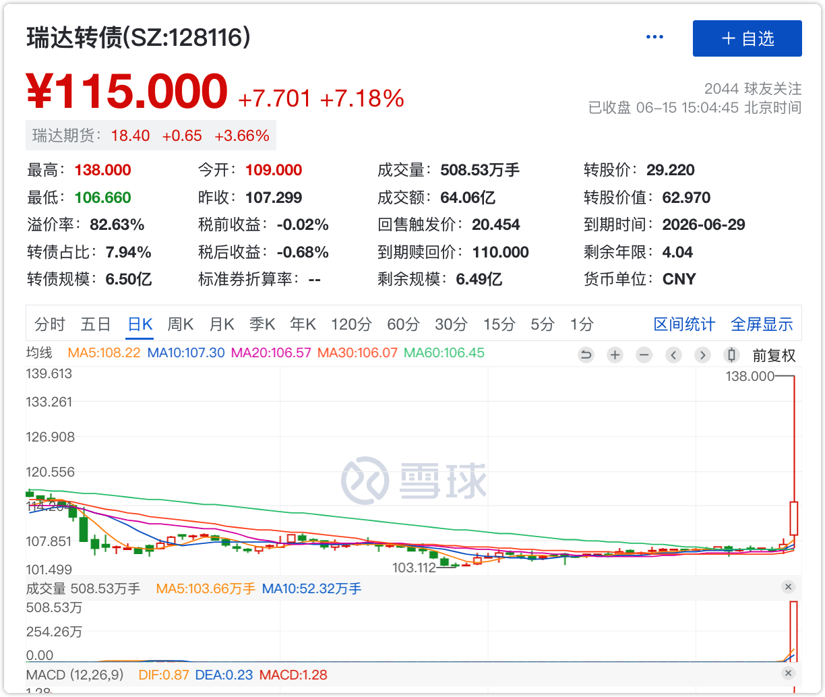
Task: Choose the 1分 interval tab
Action: point(582,324)
